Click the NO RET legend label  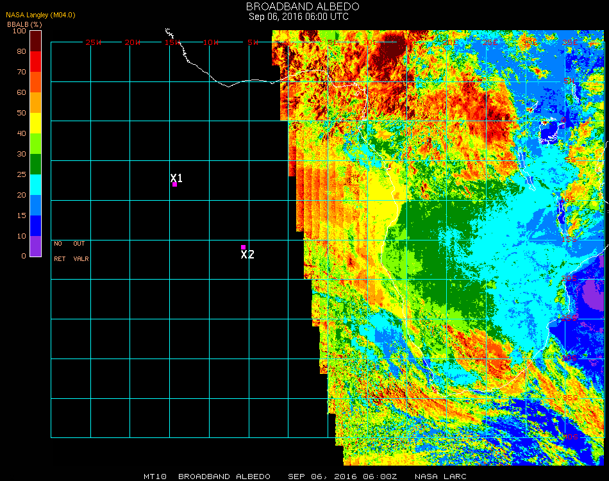point(58,251)
